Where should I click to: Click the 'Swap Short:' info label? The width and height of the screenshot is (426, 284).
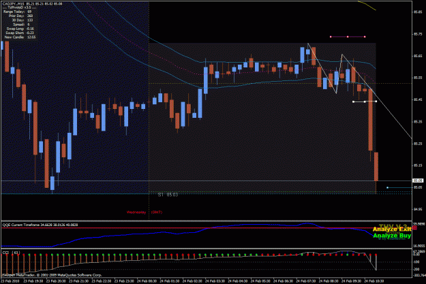pos(15,33)
